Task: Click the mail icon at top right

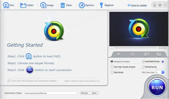Action: pos(160,5)
